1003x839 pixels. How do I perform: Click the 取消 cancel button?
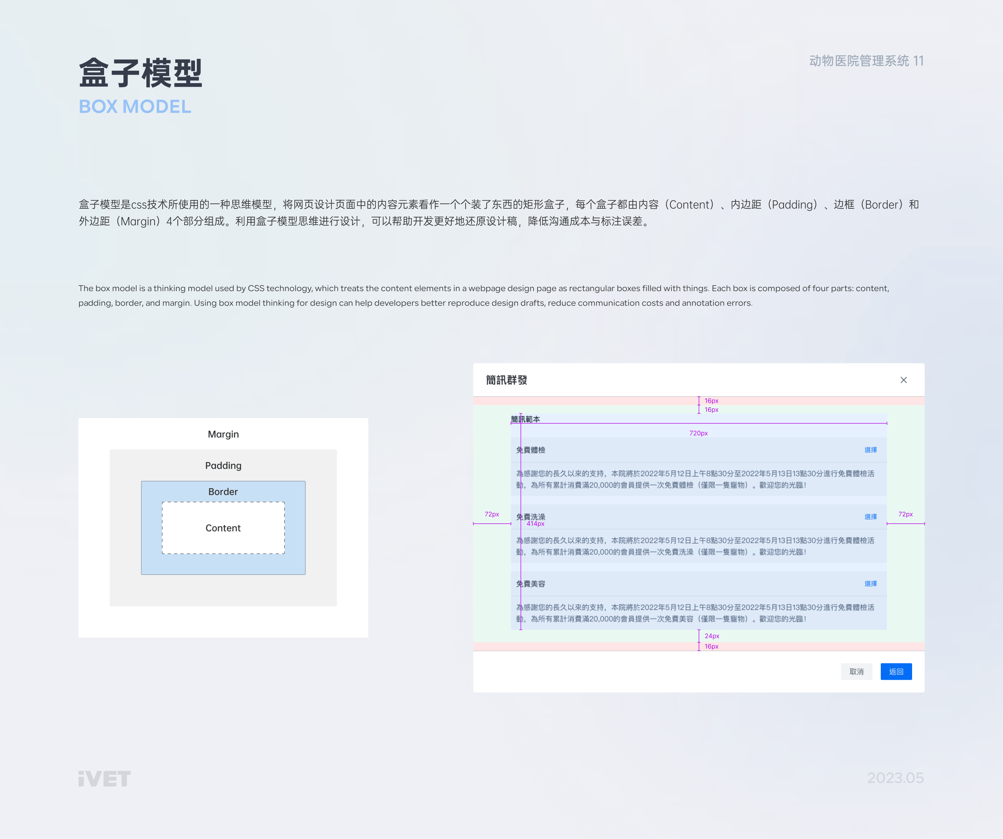tap(856, 671)
